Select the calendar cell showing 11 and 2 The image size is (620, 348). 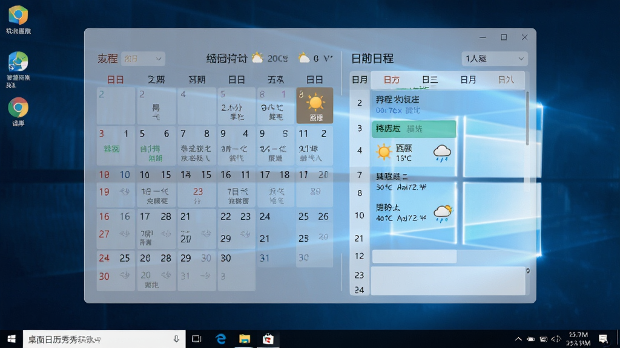pyautogui.click(x=314, y=146)
